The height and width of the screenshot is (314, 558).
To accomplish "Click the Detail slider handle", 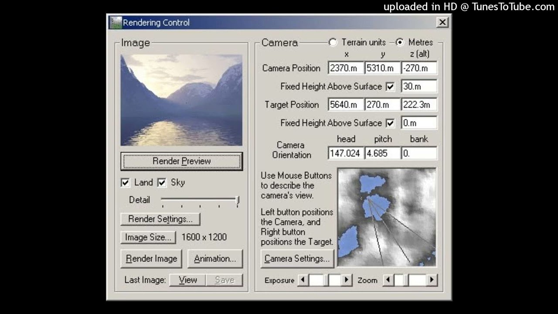I will point(238,201).
